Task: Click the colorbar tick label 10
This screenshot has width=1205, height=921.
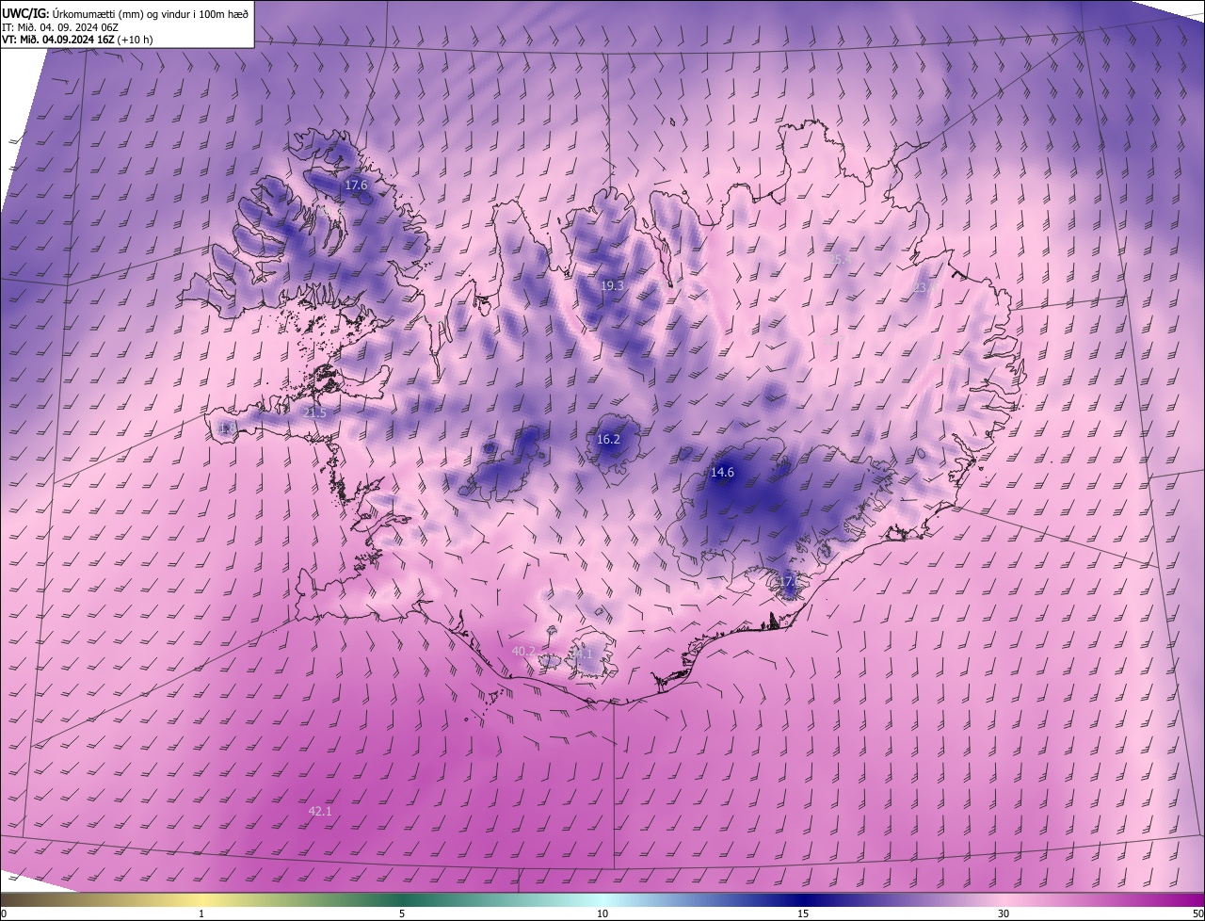Action: pos(602,913)
